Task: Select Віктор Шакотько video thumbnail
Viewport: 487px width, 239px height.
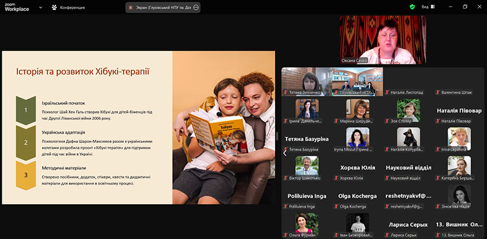Action: click(x=307, y=166)
